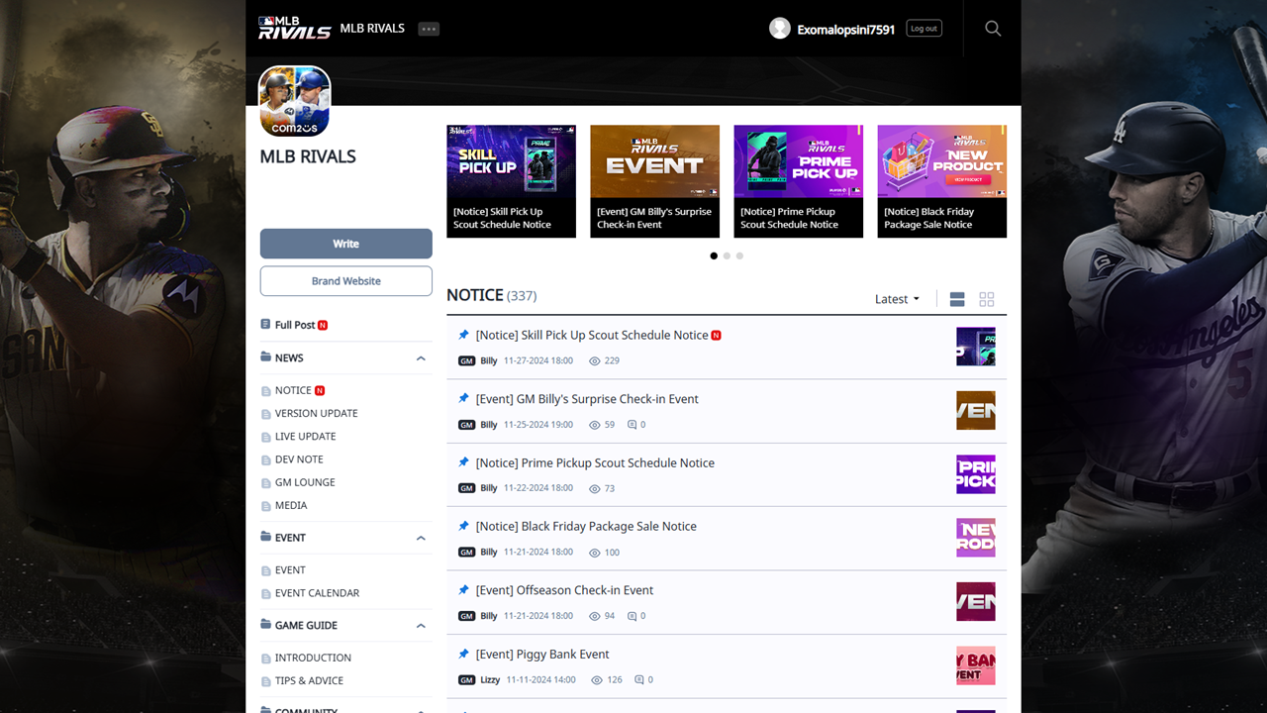Click the MLB Rivals game app icon
The image size is (1267, 713).
point(295,101)
